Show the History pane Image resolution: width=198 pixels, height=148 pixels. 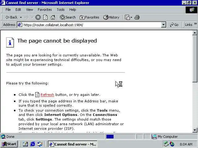pos(111,17)
